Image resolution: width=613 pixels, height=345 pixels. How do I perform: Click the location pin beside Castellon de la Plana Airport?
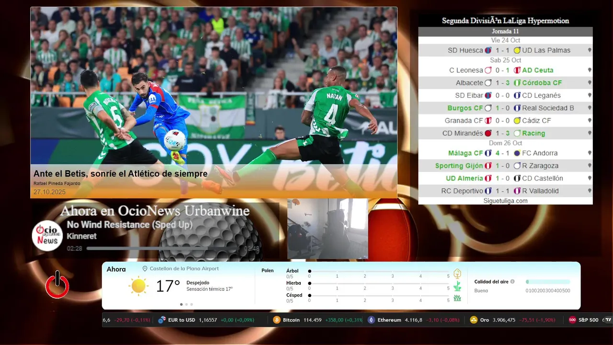click(145, 269)
